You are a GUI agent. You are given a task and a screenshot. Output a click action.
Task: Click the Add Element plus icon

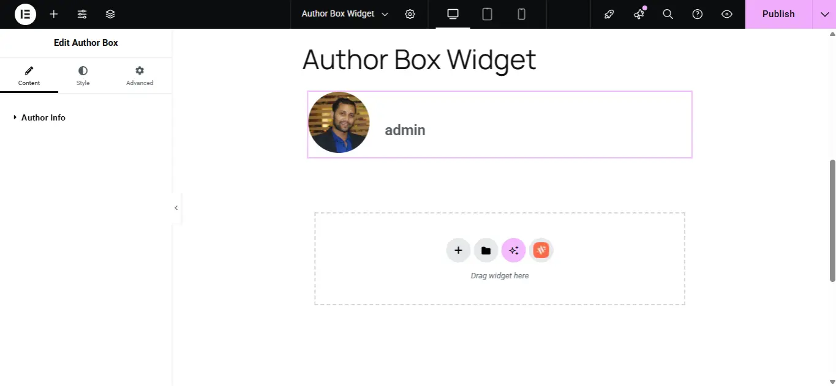pyautogui.click(x=54, y=14)
